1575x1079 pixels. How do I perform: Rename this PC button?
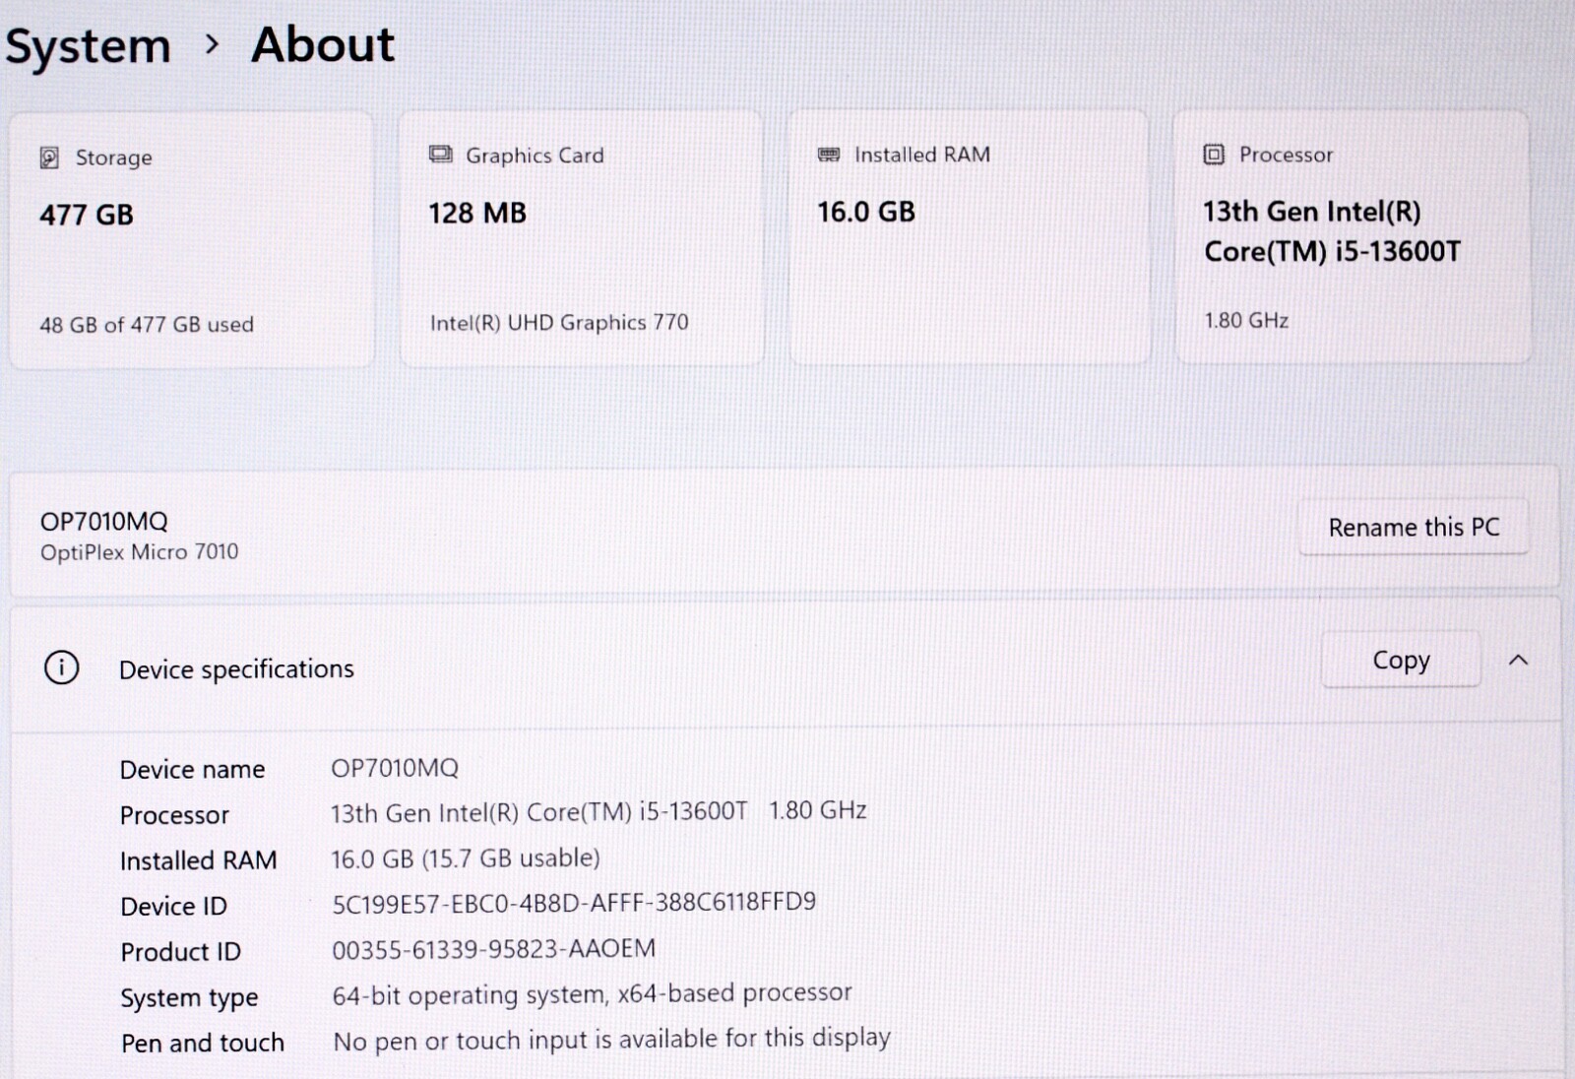1414,528
